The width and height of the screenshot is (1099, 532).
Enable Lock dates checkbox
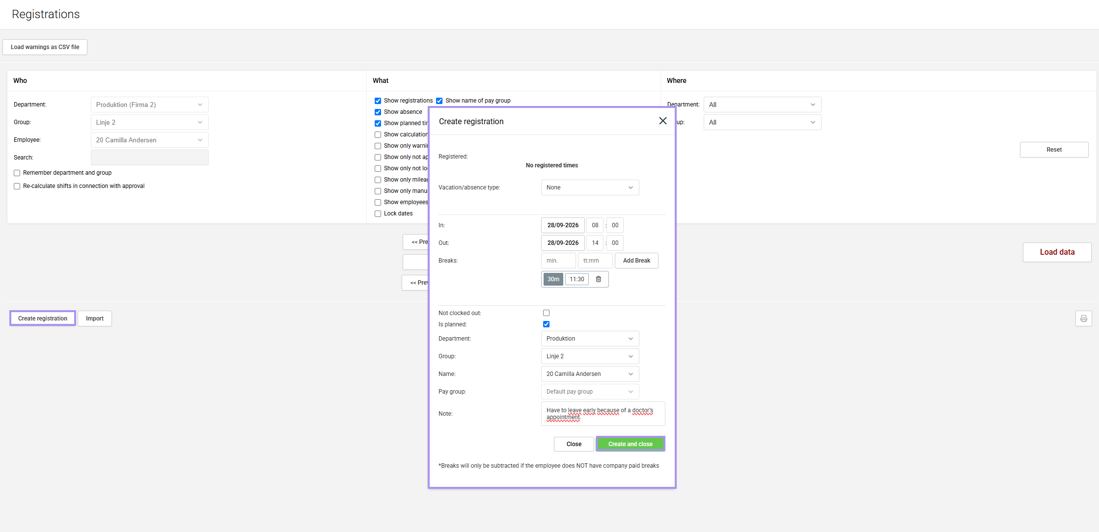pos(378,213)
